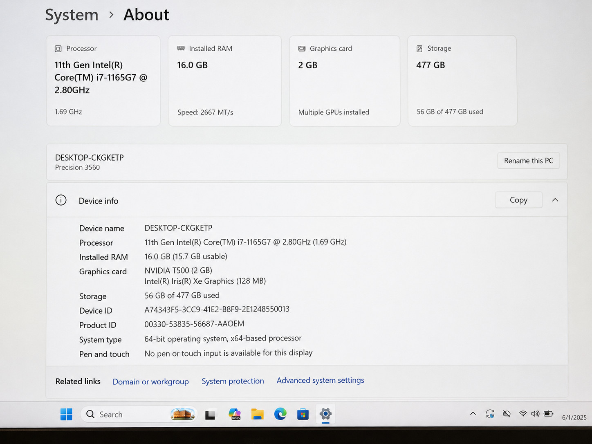Click the Processor card icon
This screenshot has width=592, height=444.
click(58, 49)
